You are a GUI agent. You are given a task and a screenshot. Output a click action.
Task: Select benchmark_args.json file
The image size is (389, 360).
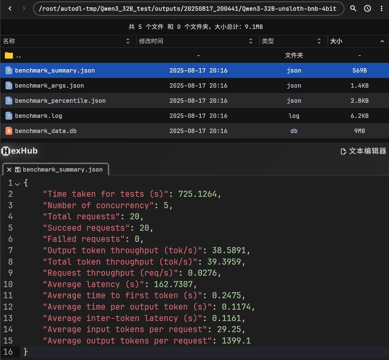click(194, 86)
